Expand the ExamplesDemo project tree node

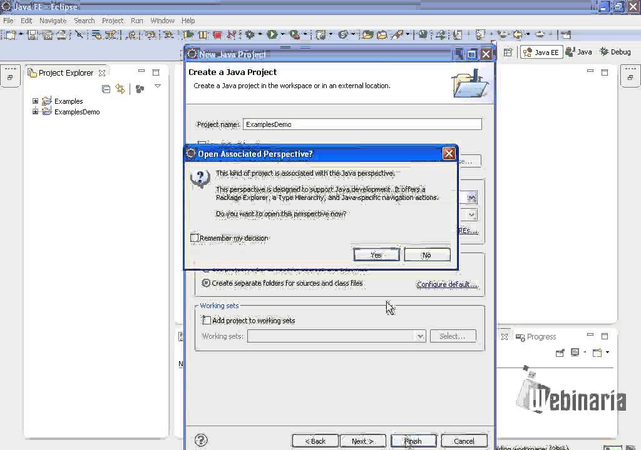pos(36,111)
